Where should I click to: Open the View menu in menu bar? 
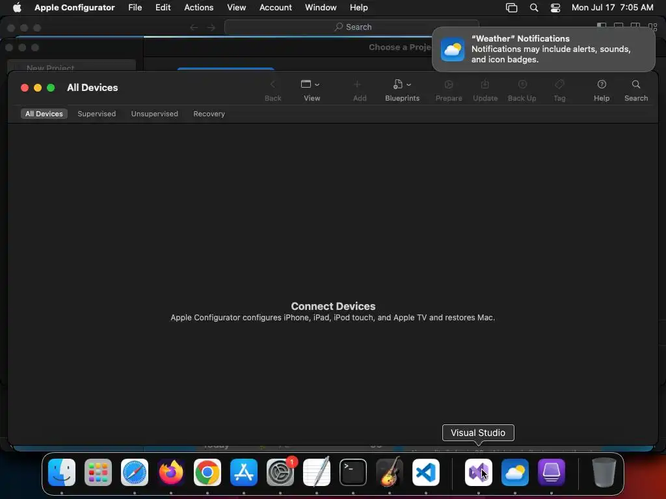click(x=236, y=7)
